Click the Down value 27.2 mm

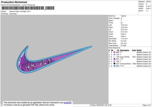tap(124, 32)
